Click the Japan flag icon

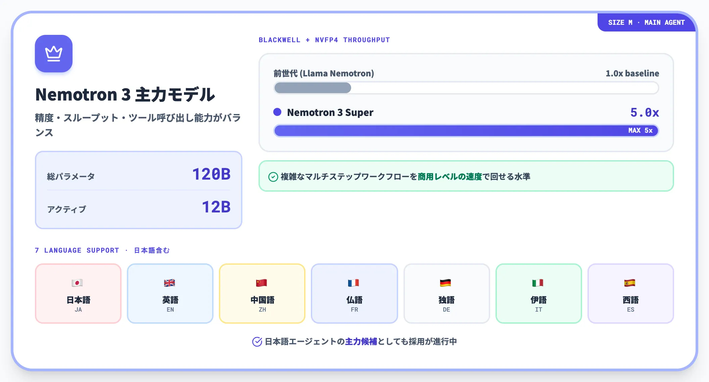click(78, 283)
